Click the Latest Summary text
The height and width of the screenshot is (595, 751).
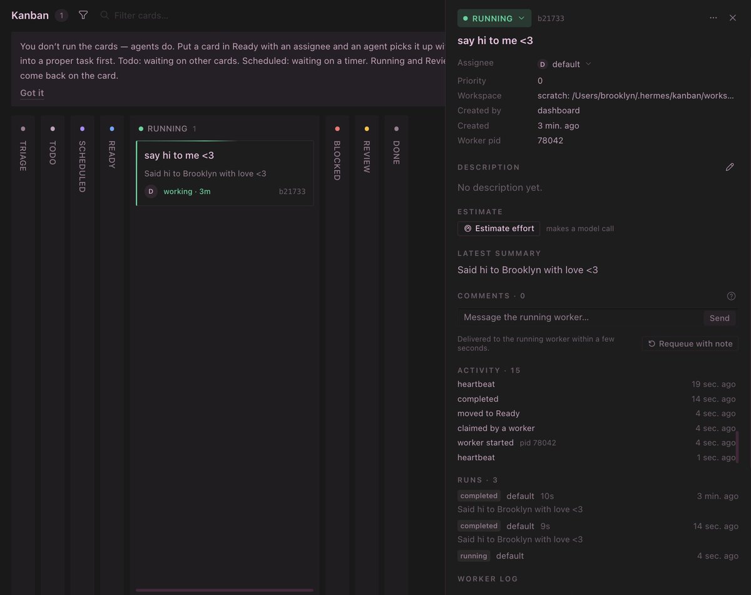[x=528, y=270]
